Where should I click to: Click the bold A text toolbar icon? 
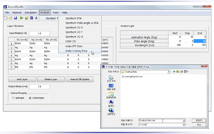tap(36, 18)
